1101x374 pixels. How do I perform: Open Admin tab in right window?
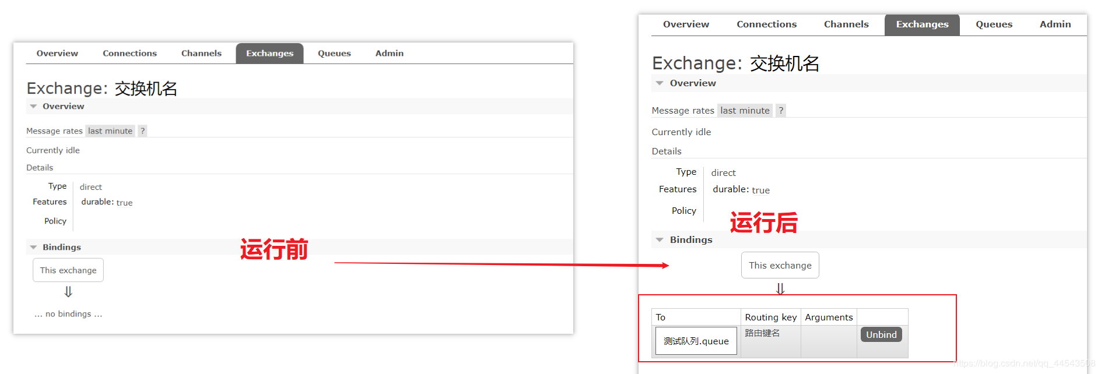tap(1055, 24)
